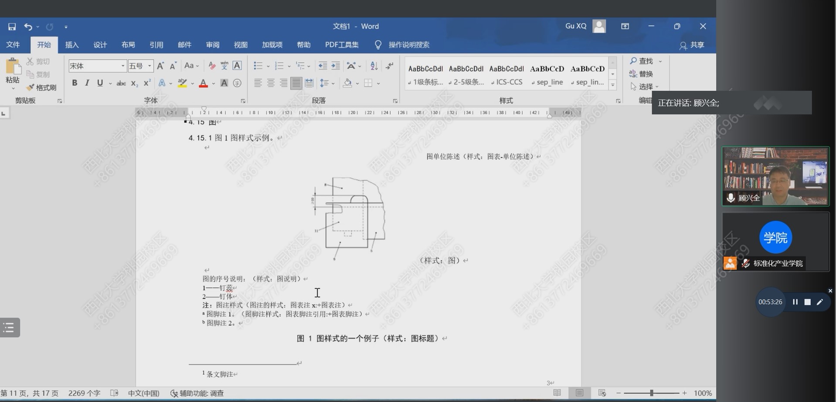Apply bulleted list formatting

pyautogui.click(x=258, y=66)
